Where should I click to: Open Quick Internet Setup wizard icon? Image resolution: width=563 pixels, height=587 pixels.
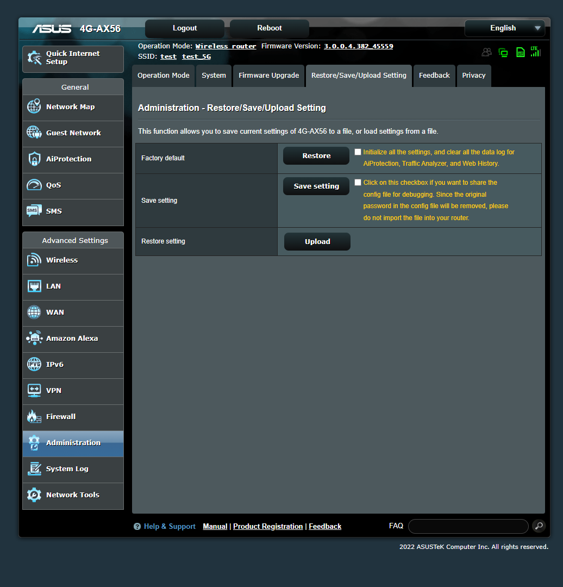click(34, 58)
